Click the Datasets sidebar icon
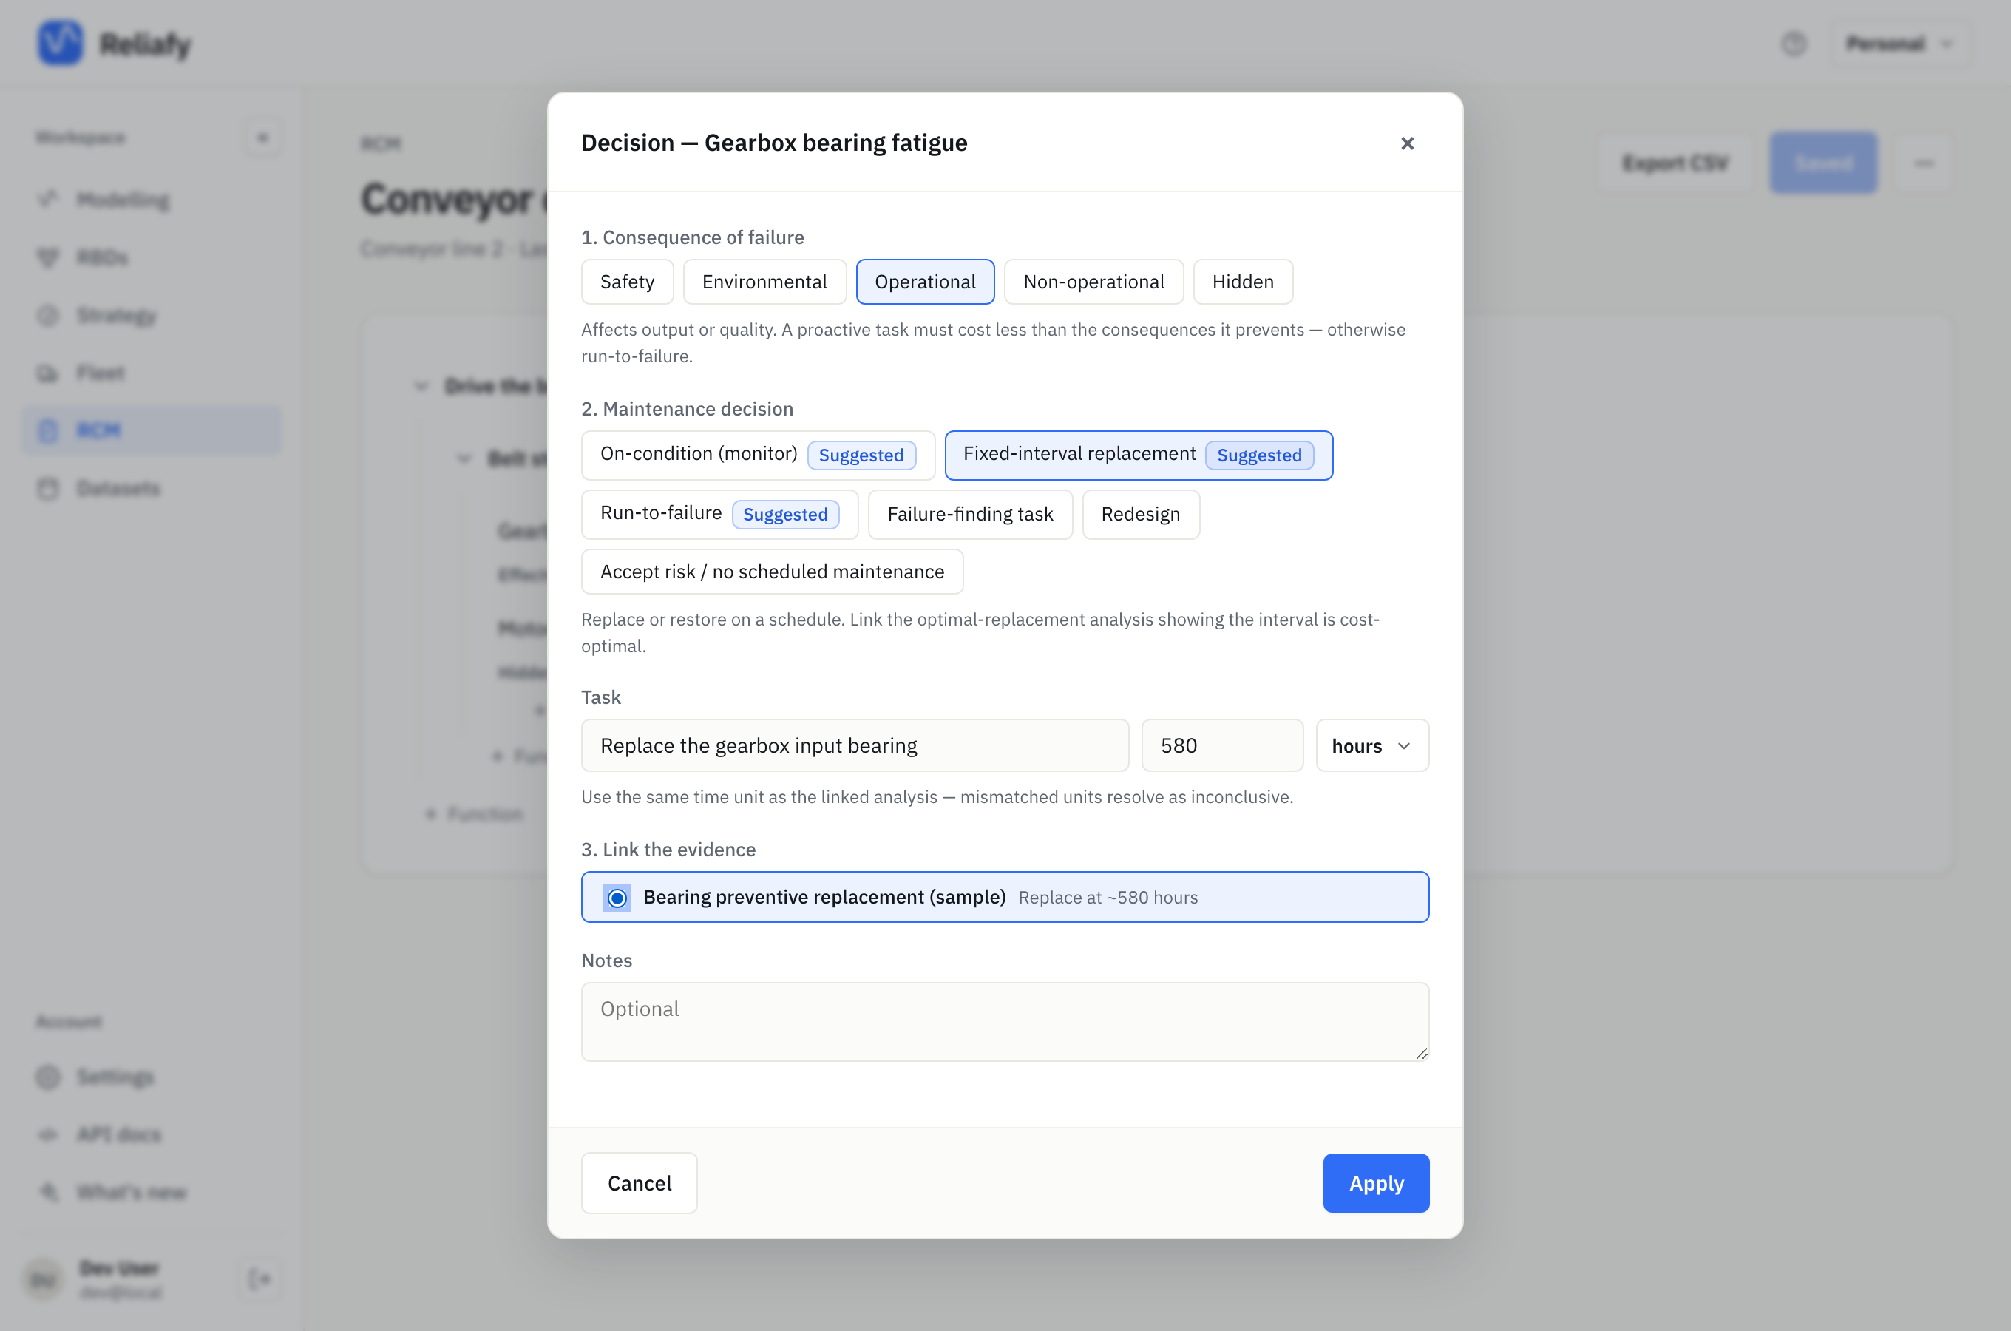This screenshot has width=2011, height=1331. click(x=48, y=489)
